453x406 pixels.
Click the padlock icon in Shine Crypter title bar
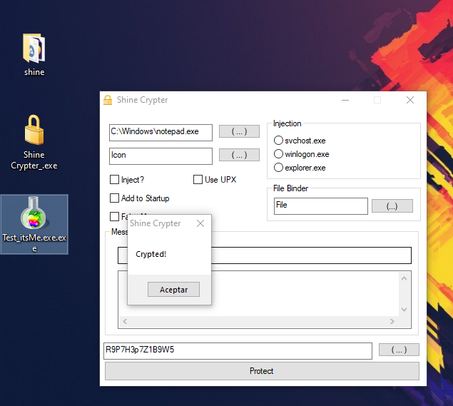pos(108,100)
